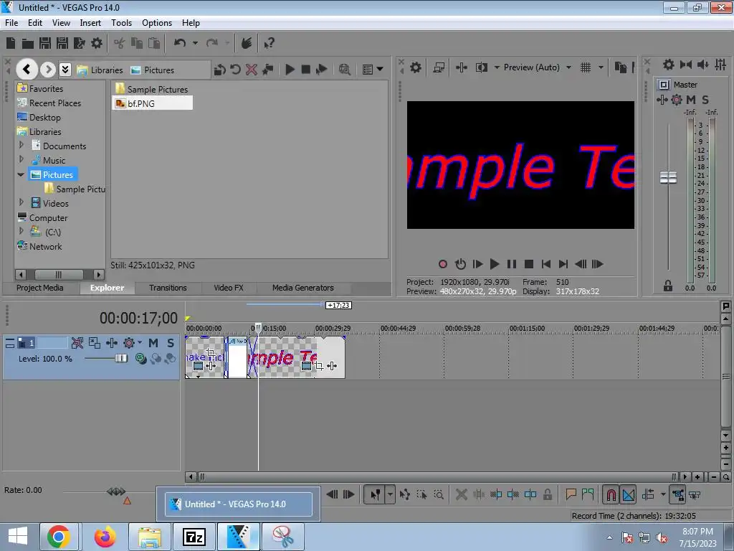Screen dimensions: 734x551
Task: Copy snapshot to clipboard in preview
Action: (x=620, y=67)
